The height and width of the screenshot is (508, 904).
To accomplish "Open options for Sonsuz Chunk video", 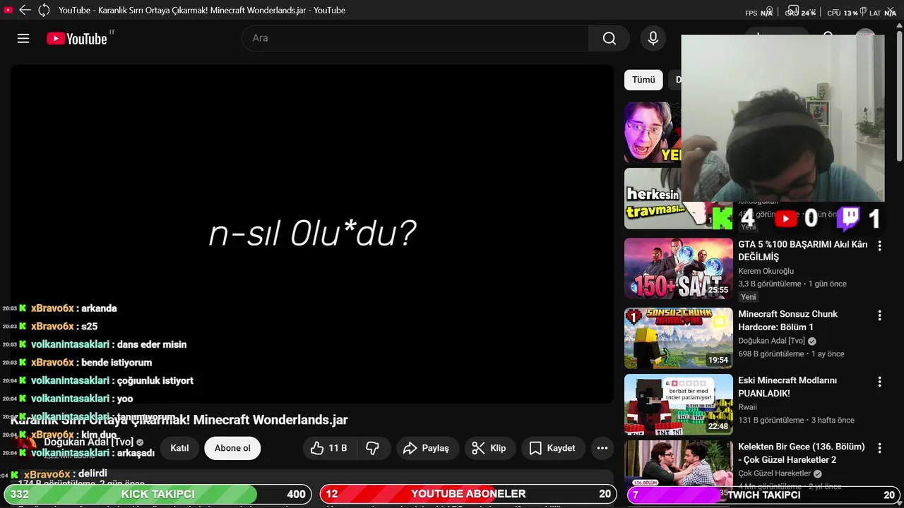I will [x=879, y=315].
